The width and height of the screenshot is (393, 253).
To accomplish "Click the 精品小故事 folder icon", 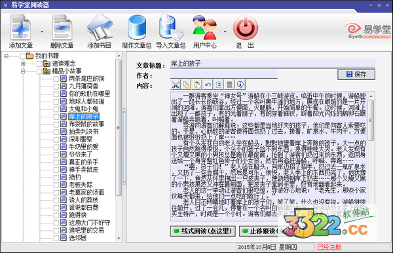I will tap(47, 71).
